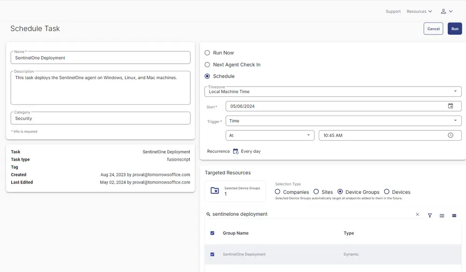Image resolution: width=466 pixels, height=272 pixels.
Task: Sort by Type column header
Action: (349, 233)
